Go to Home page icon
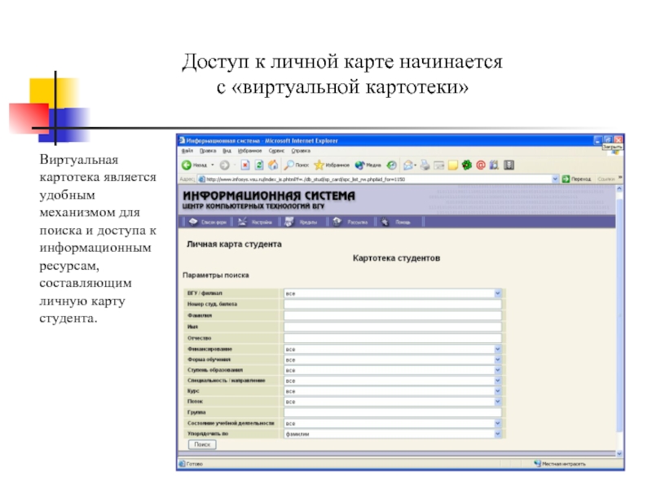 click(x=273, y=165)
